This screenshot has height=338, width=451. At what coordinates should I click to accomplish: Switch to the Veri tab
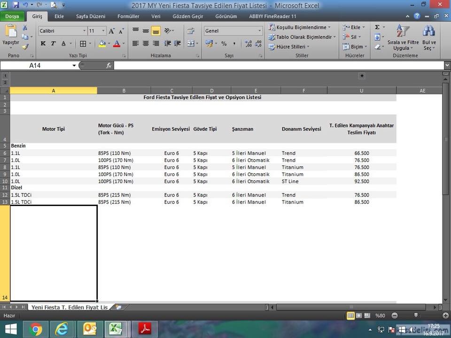[x=156, y=16]
